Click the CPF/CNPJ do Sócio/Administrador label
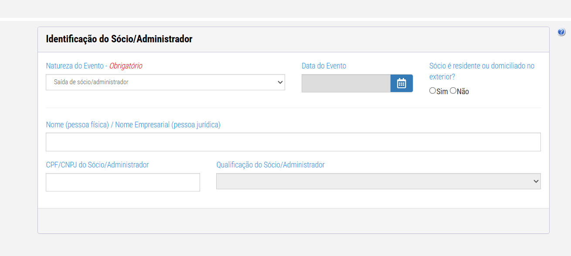Screen dimensions: 571x256 pos(97,165)
